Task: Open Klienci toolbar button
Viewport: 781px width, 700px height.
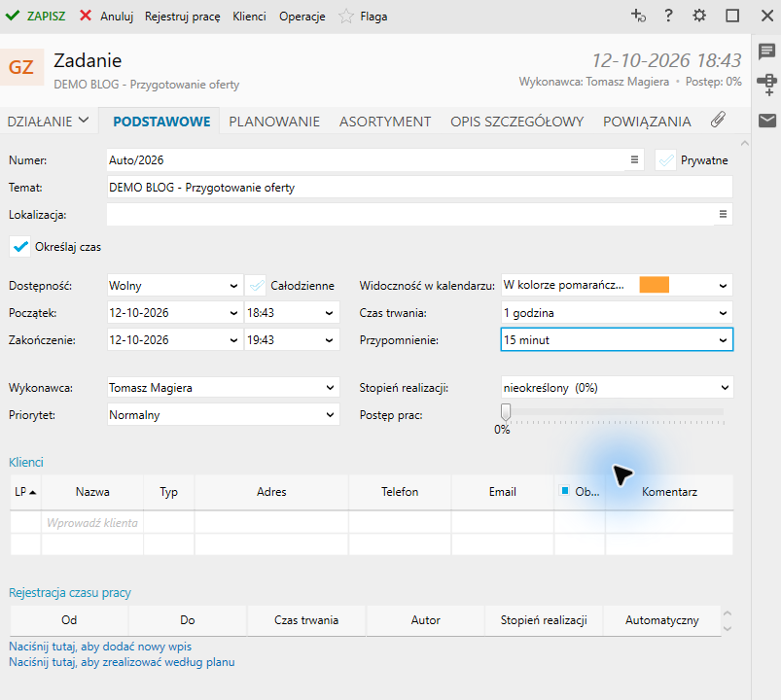Action: click(249, 17)
